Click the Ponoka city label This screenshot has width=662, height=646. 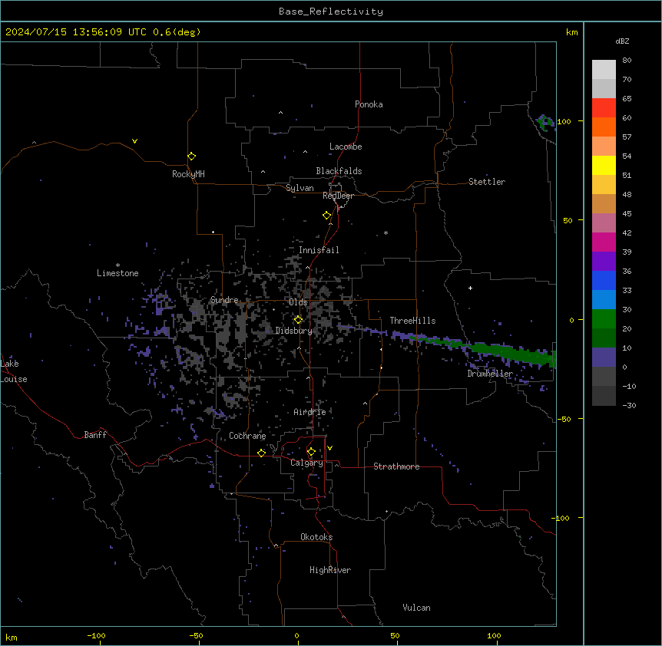(x=369, y=104)
